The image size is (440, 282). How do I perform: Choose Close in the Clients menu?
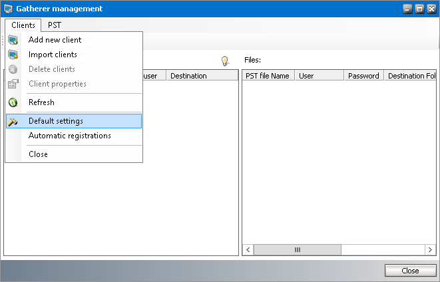point(38,154)
